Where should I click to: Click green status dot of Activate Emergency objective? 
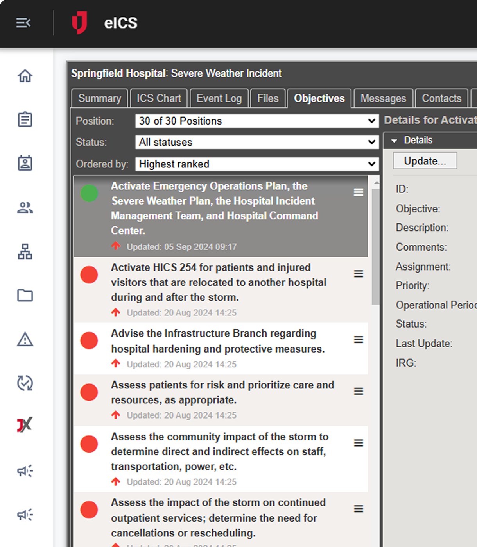[x=89, y=194]
